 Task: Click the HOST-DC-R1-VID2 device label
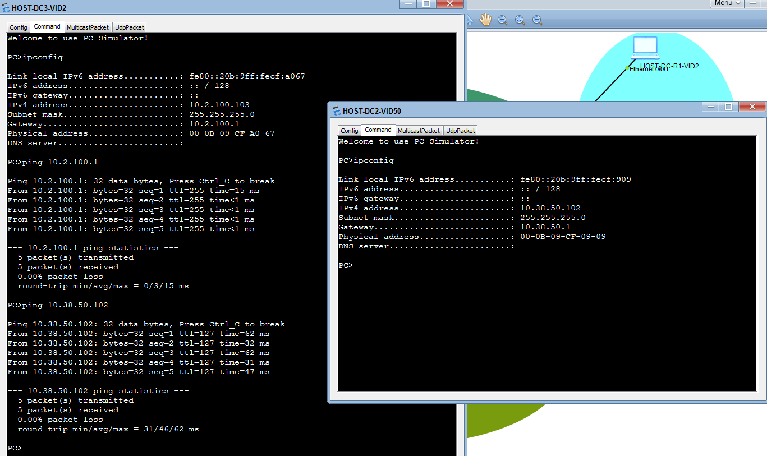(669, 66)
